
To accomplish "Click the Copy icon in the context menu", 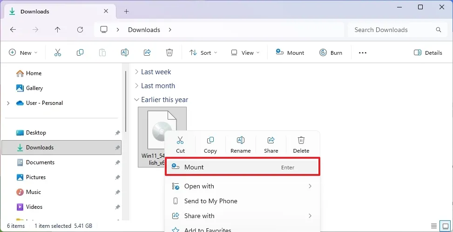I will tap(210, 144).
